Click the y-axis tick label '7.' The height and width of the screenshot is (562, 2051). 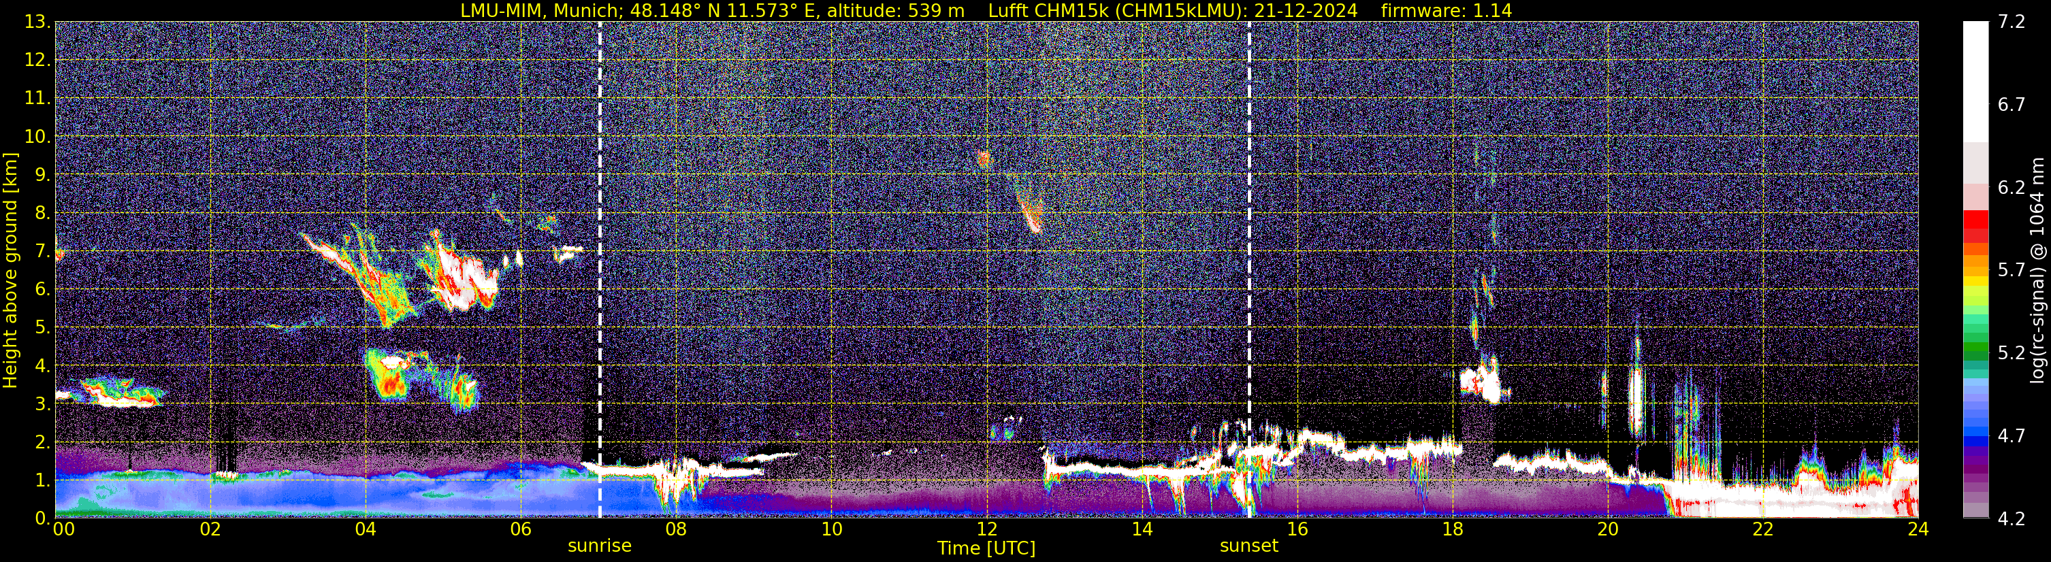point(43,252)
